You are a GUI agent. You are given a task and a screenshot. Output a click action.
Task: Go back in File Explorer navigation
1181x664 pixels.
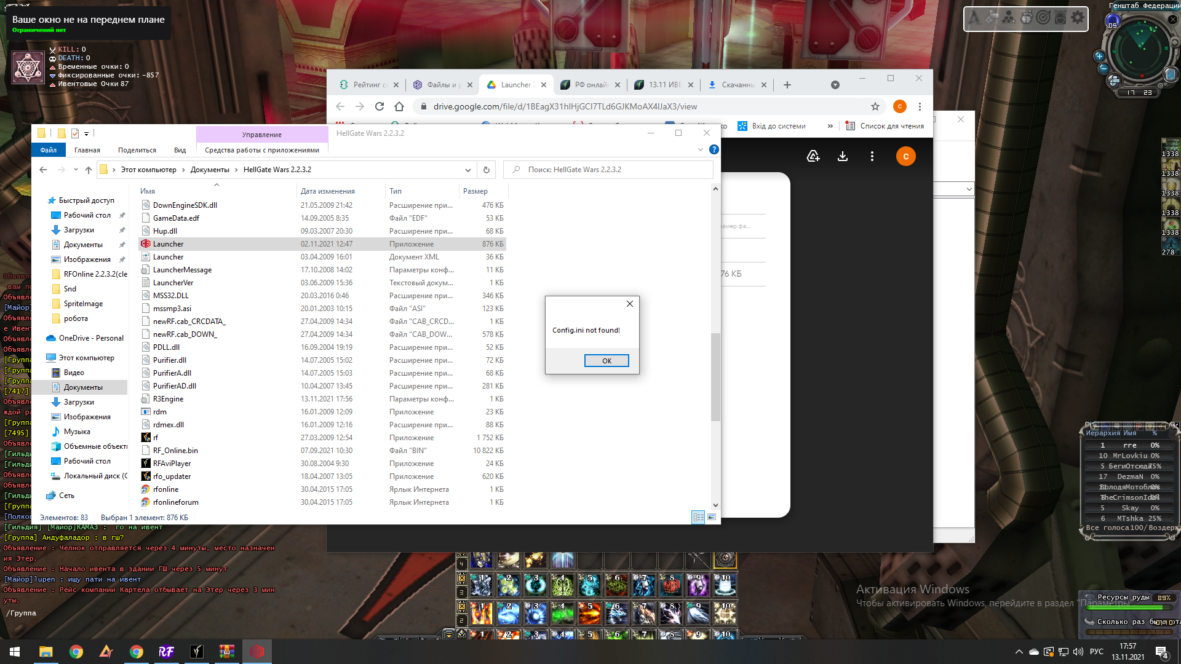[x=43, y=170]
